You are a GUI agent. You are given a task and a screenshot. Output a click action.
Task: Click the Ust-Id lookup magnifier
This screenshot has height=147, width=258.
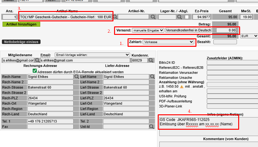click(151, 127)
